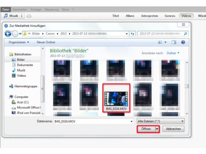This screenshot has width=206, height=154.
Task: Expand the Organisieren dropdown
Action: coord(19,42)
